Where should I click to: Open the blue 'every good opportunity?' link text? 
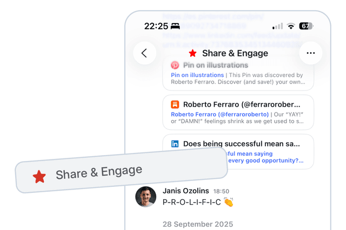point(266,161)
